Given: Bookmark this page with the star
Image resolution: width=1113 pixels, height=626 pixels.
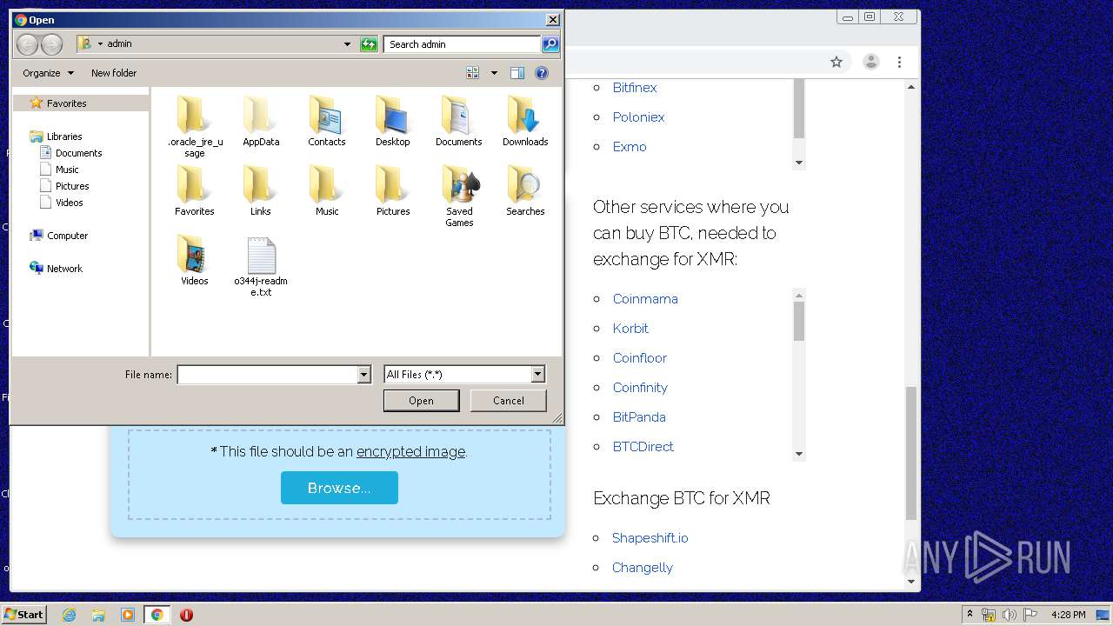Looking at the screenshot, I should (836, 62).
